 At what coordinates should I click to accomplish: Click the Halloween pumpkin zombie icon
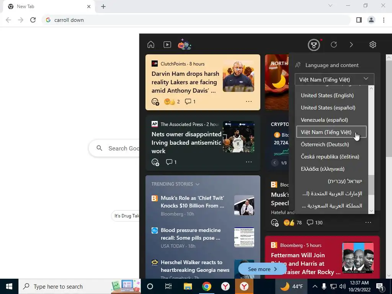tap(185, 44)
